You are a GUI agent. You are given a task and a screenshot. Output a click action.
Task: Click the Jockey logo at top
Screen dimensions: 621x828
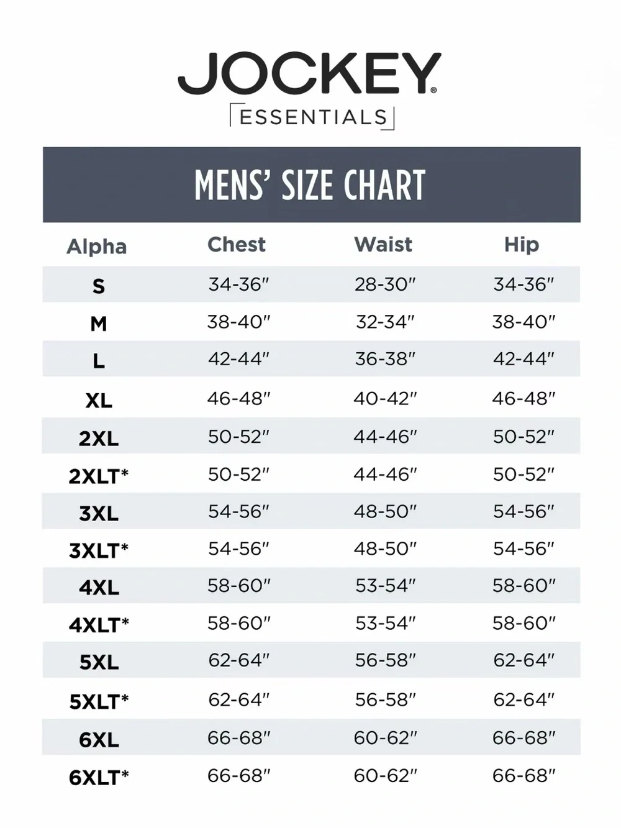(x=309, y=73)
